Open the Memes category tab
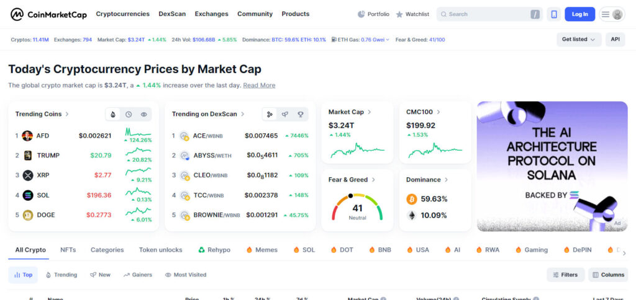The height and width of the screenshot is (300, 636). [x=262, y=250]
